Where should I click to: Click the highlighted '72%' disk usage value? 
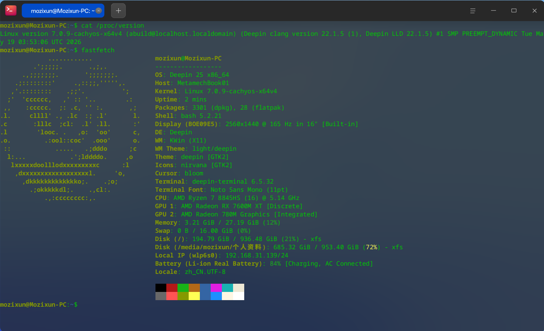pos(371,247)
